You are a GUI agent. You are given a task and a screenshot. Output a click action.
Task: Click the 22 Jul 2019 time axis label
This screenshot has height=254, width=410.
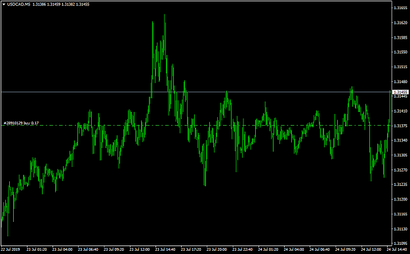pos(10,249)
